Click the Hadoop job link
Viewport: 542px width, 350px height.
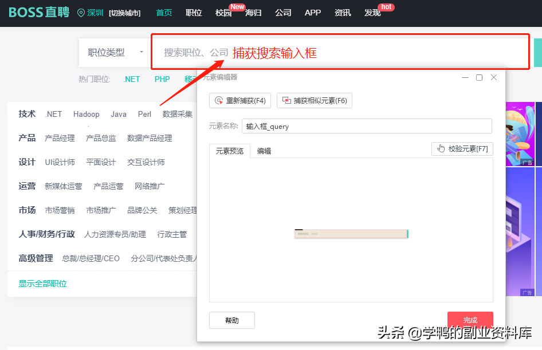pyautogui.click(x=87, y=115)
